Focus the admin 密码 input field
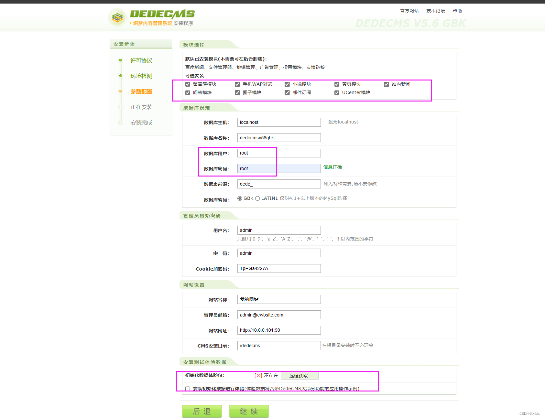Image resolution: width=545 pixels, height=418 pixels. pos(279,253)
